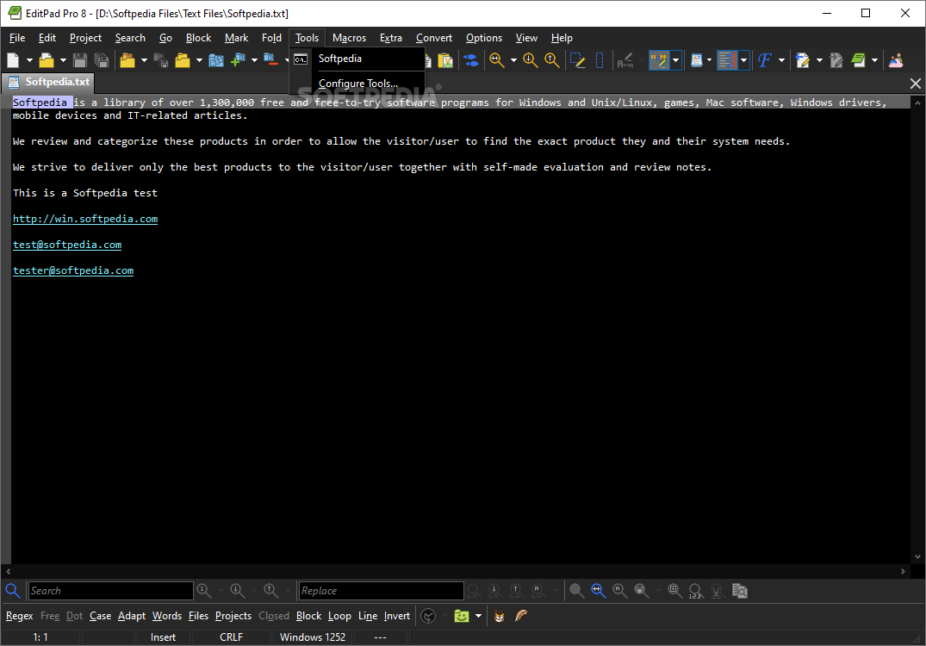Viewport: 926px width, 646px height.
Task: Click the users cloud forum icon
Action: [896, 60]
